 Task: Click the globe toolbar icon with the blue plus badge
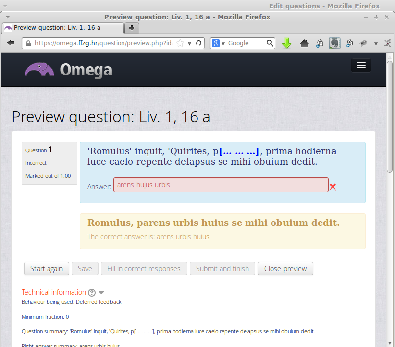pyautogui.click(x=349, y=43)
